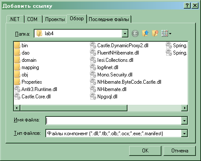
Task: Open the Последние файлы tab
Action: click(x=109, y=19)
